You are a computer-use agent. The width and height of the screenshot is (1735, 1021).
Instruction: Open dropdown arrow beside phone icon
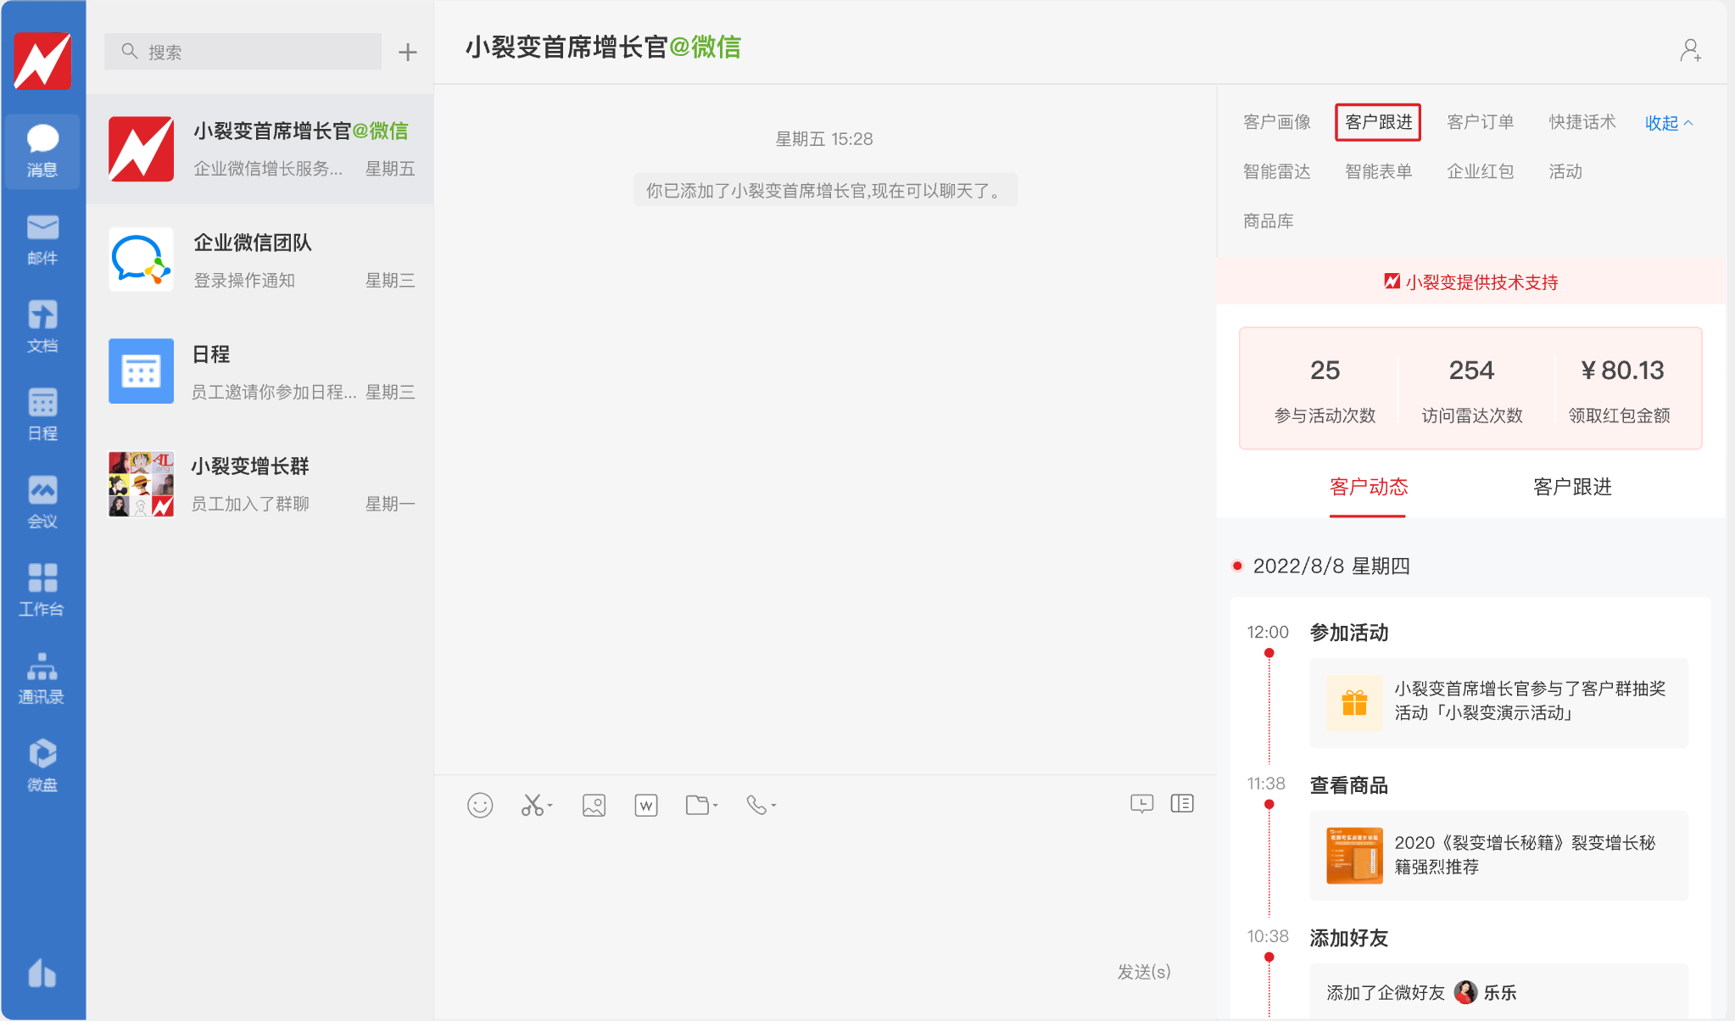point(774,806)
